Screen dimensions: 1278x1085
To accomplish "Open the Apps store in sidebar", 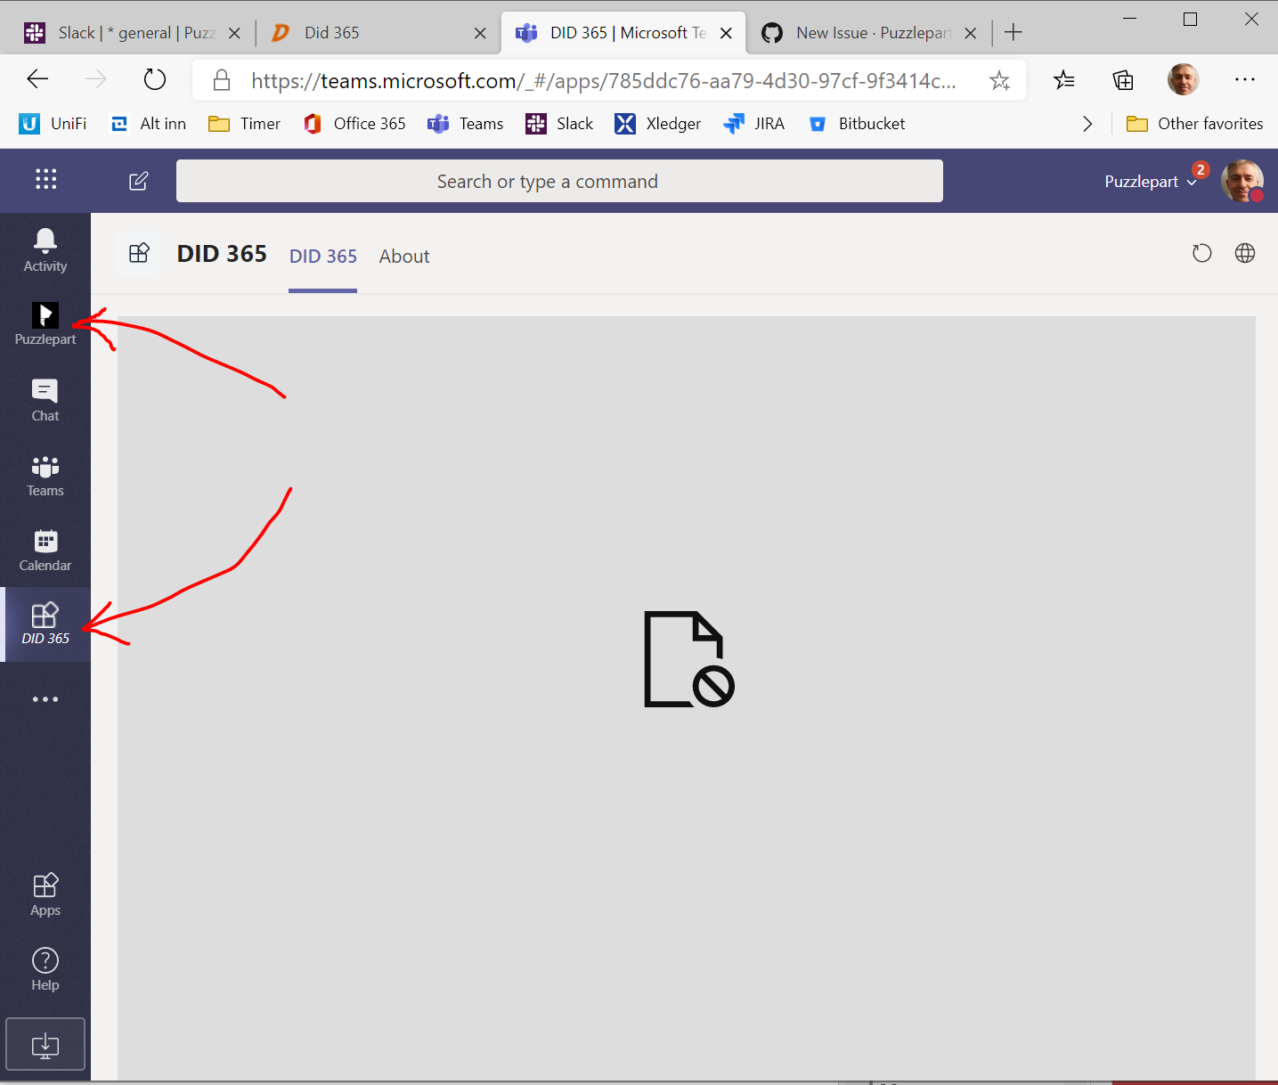I will coord(45,894).
